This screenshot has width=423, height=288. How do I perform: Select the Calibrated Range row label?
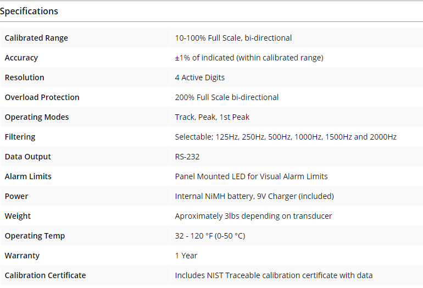click(36, 38)
